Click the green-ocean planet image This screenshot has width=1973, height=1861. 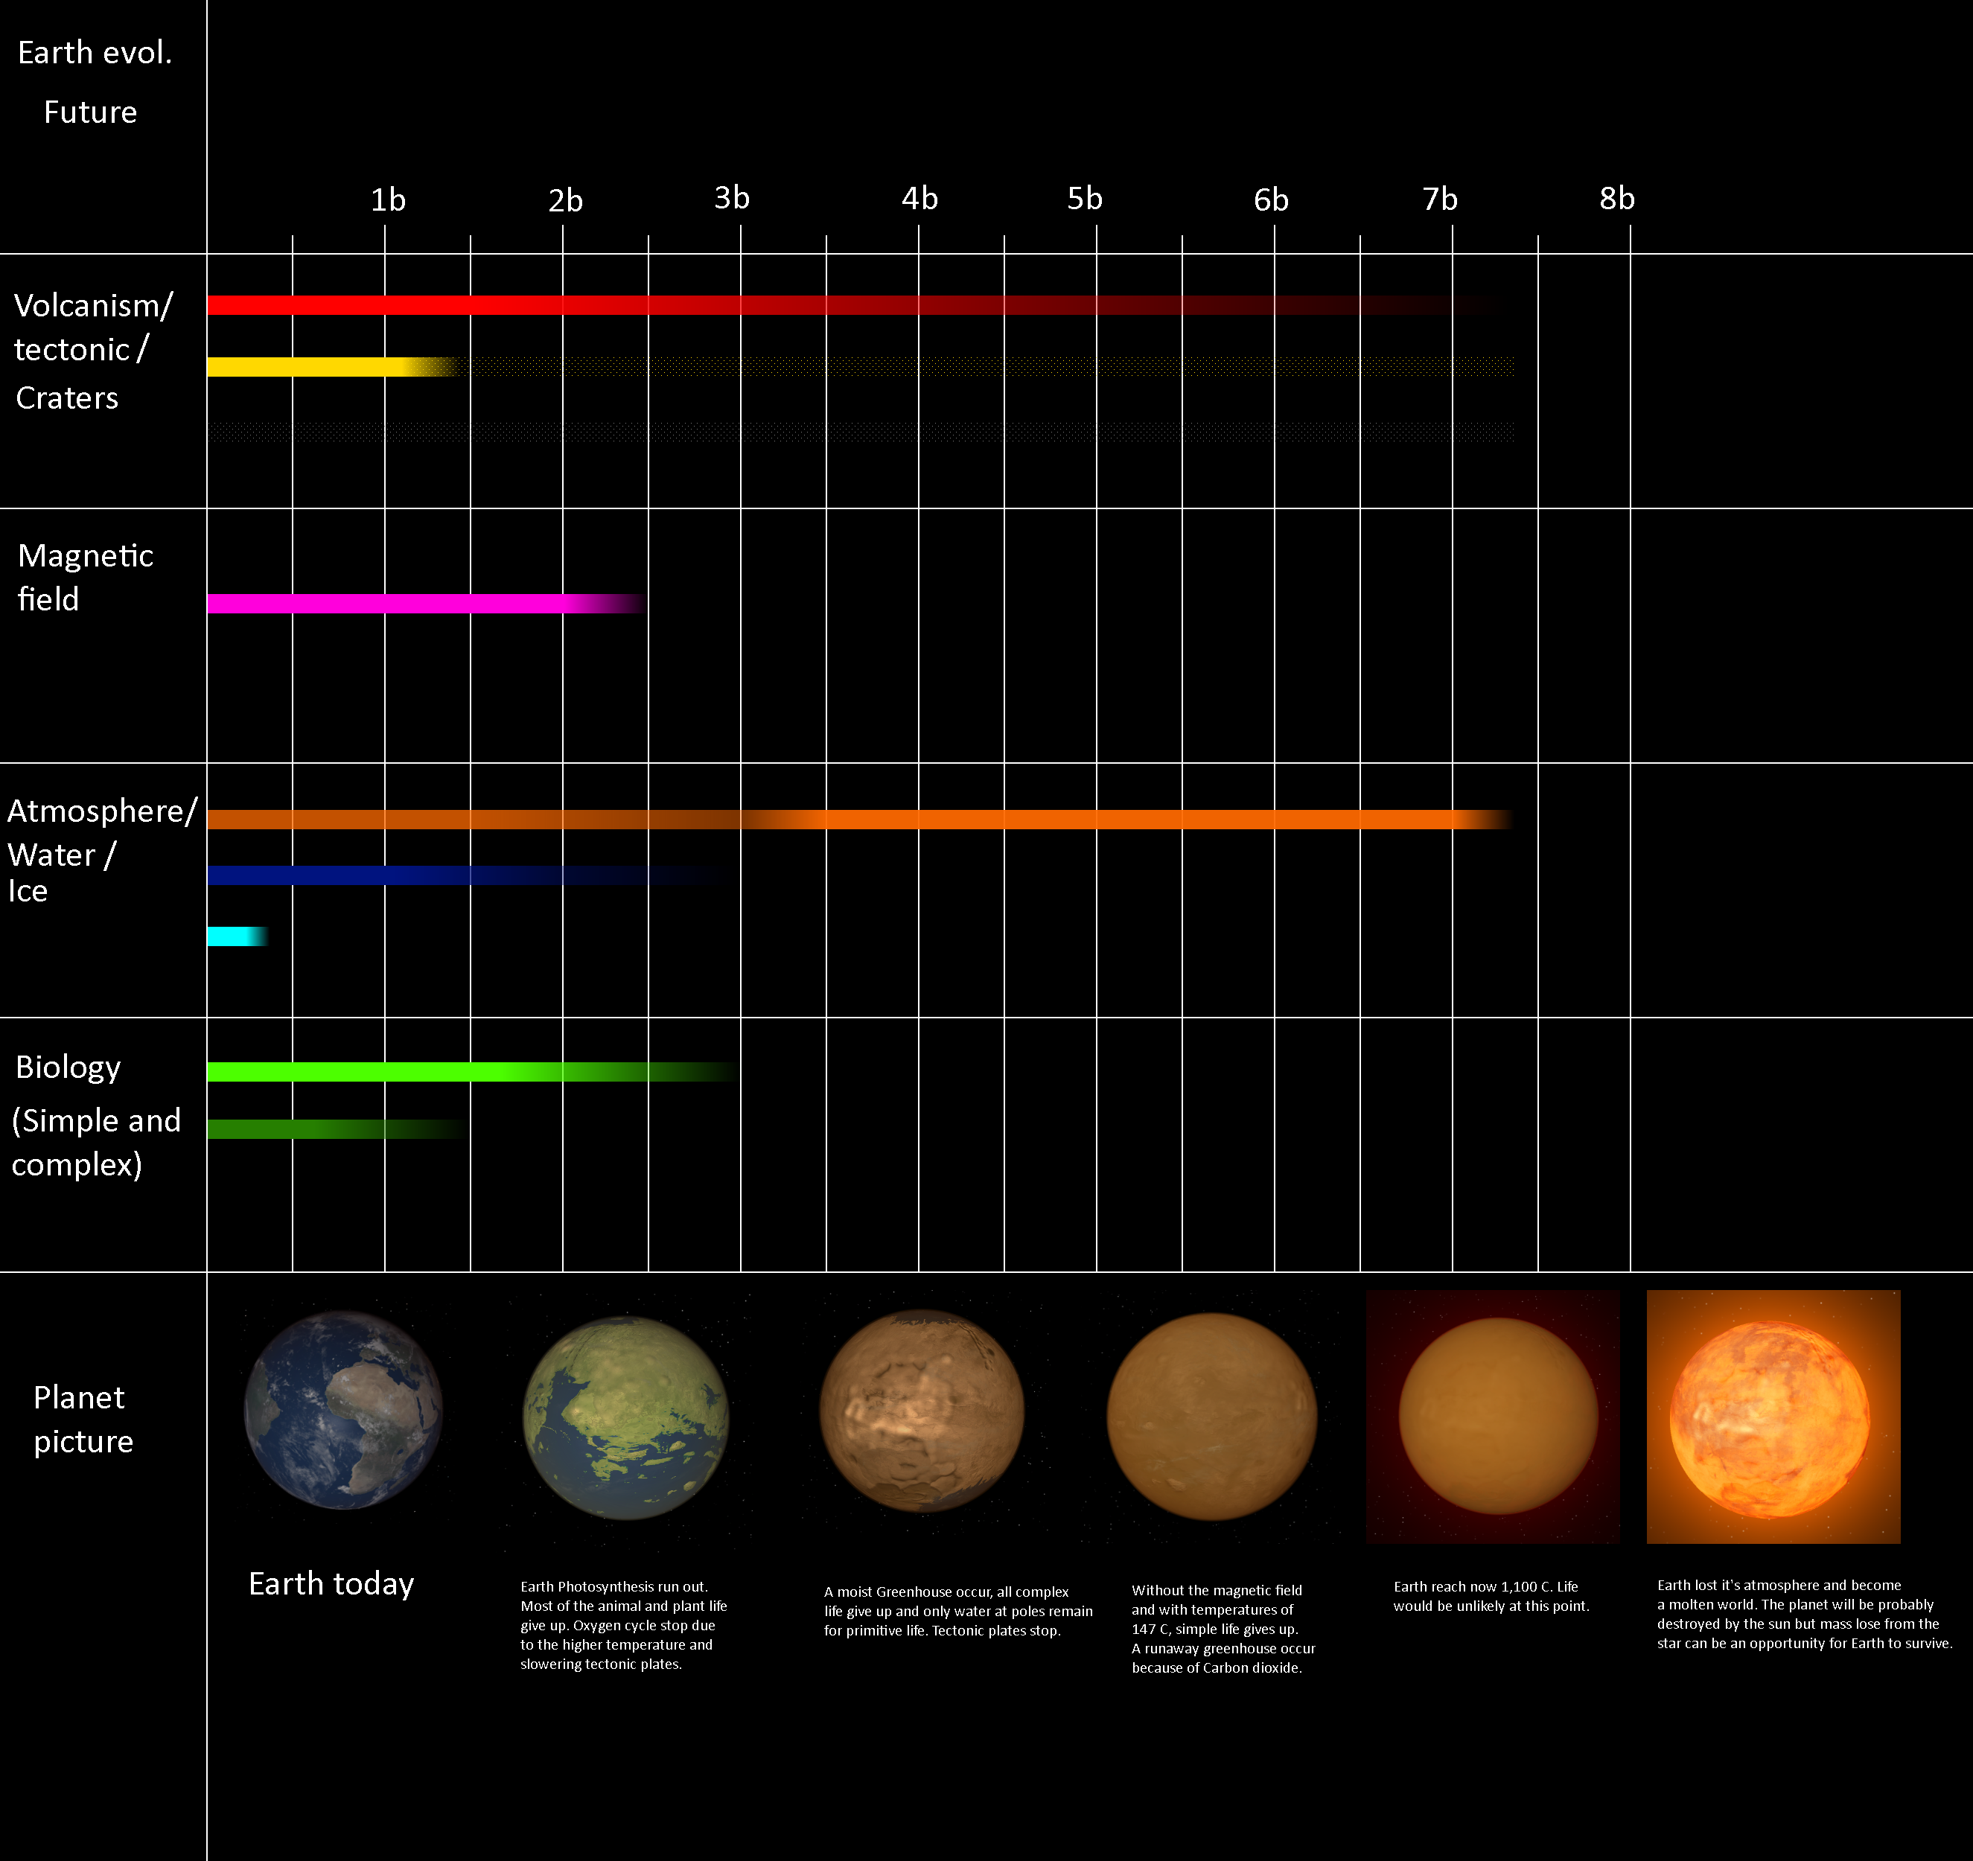[x=626, y=1418]
